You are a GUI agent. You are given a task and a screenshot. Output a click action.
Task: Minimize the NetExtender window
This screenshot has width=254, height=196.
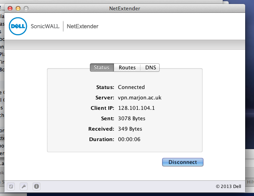18,8
